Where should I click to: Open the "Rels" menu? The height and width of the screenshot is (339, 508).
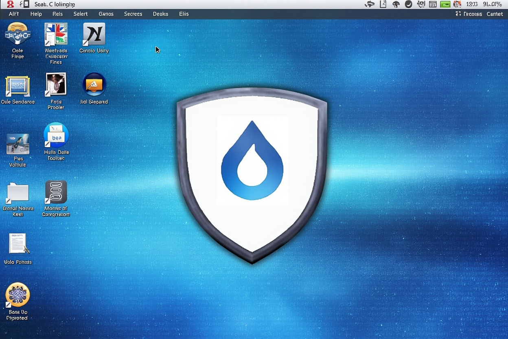[x=58, y=14]
